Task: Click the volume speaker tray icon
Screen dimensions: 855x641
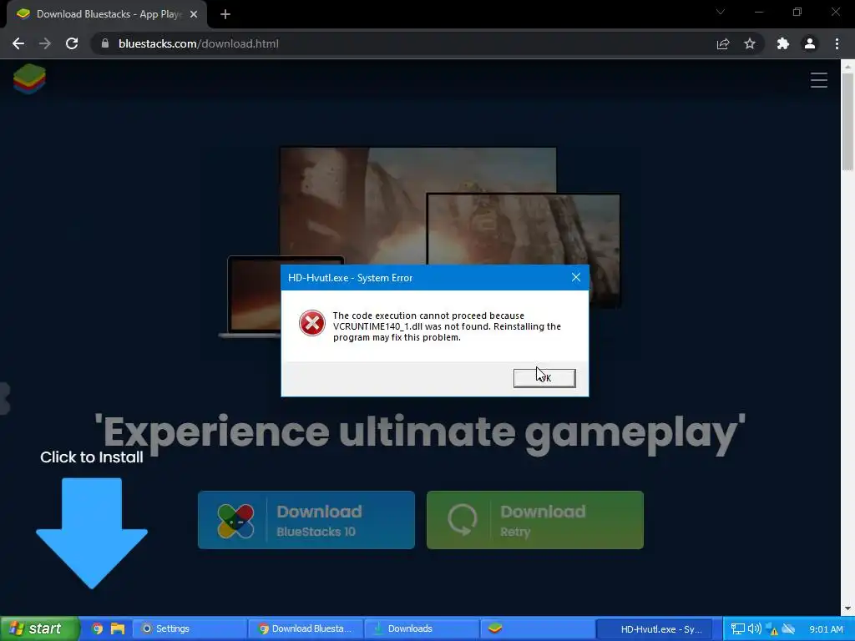Action: [x=755, y=629]
